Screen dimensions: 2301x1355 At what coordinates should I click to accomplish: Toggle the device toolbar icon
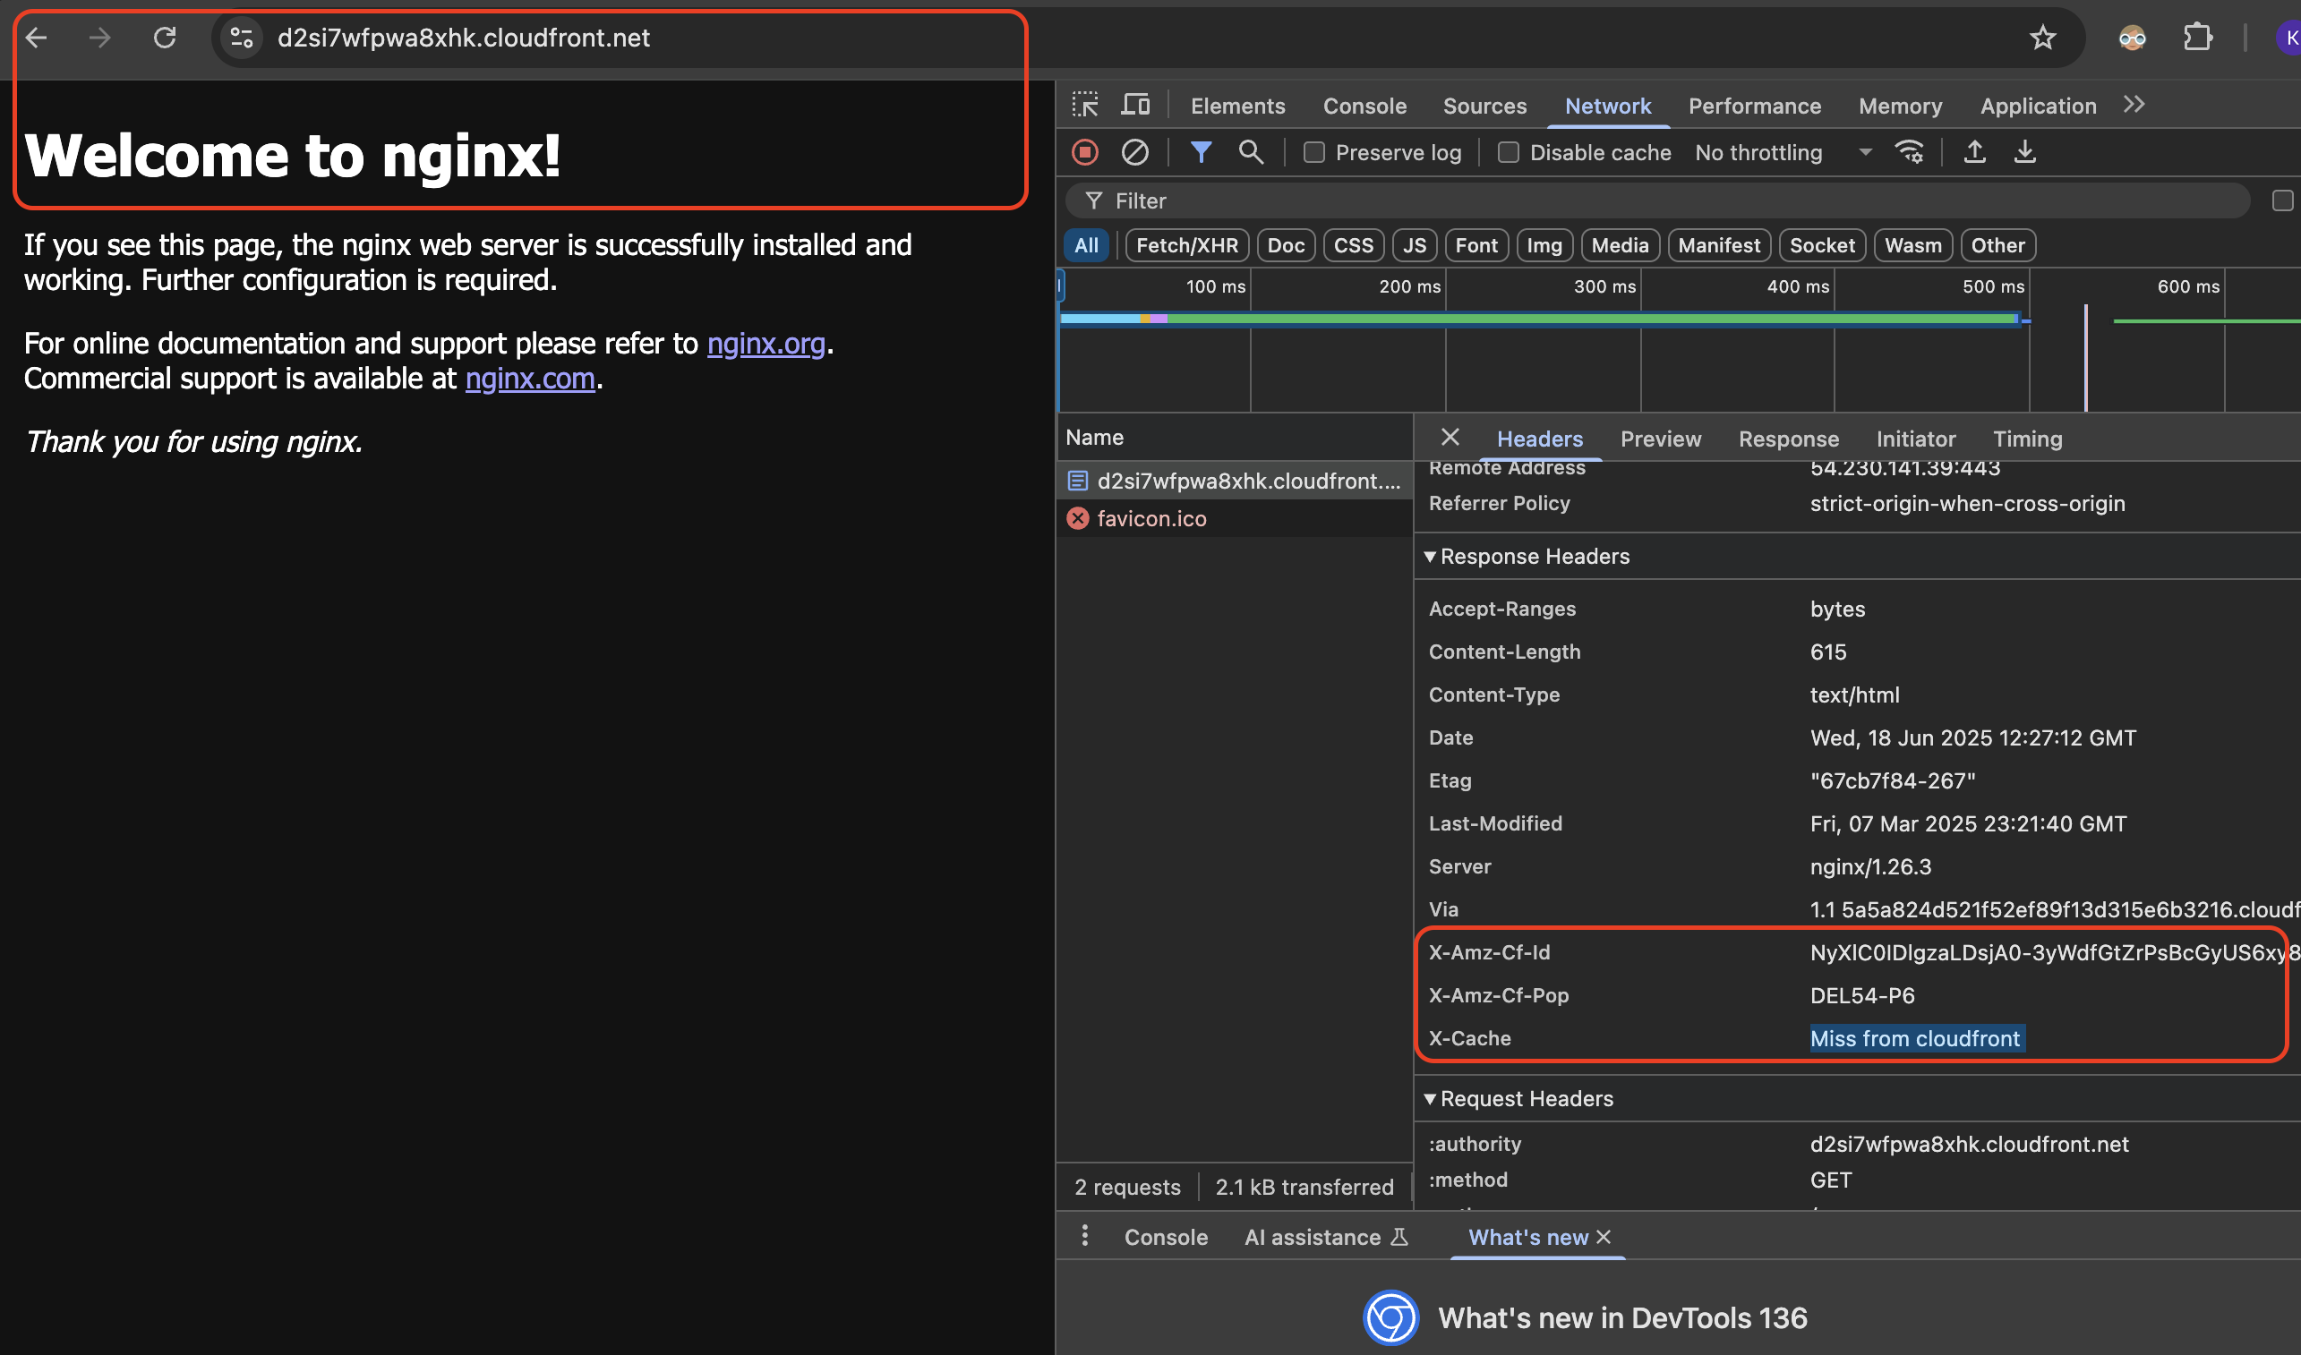click(1135, 105)
